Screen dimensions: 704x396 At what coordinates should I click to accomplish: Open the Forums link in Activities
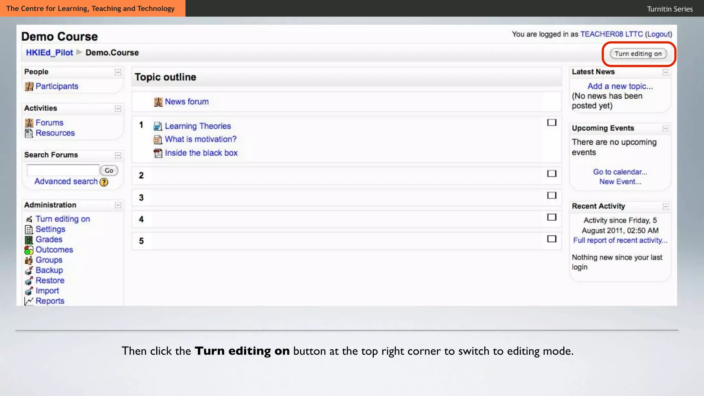[49, 123]
